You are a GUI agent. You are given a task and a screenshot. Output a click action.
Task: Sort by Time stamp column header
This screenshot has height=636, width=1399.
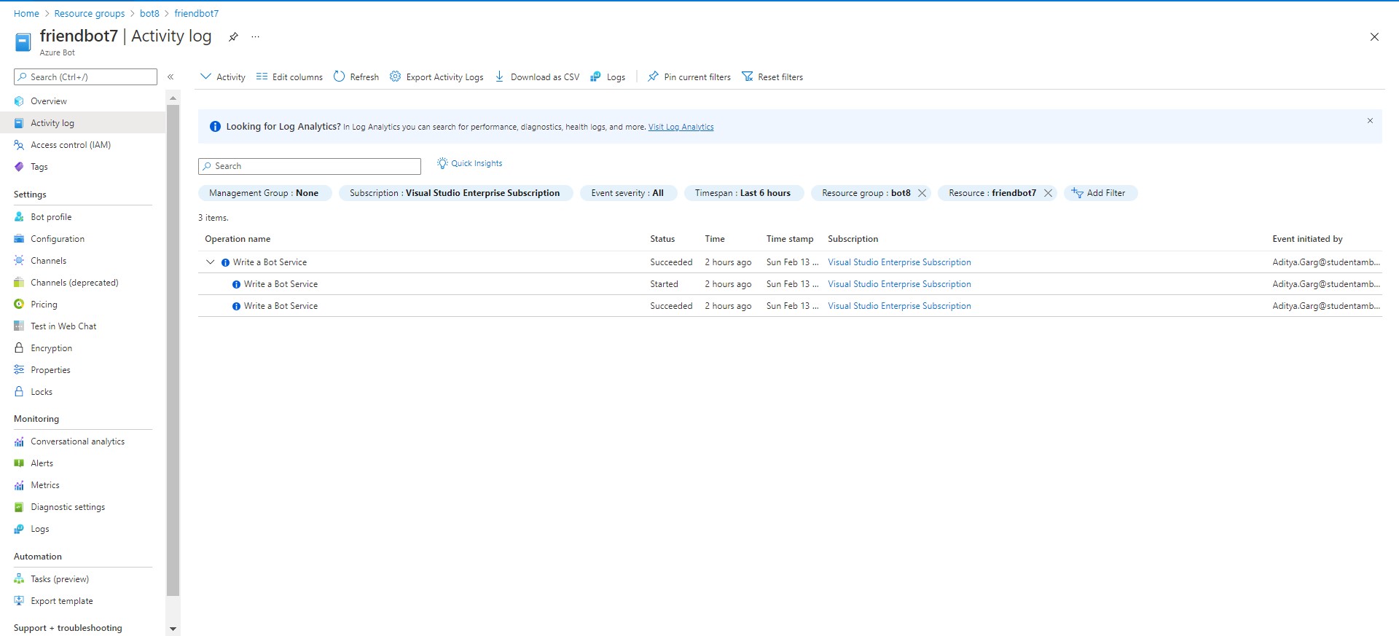coord(790,239)
